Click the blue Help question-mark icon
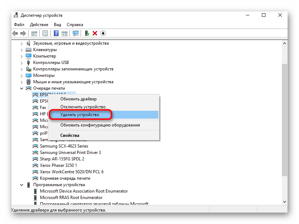Screen dimensions: 299x224 click(56, 34)
